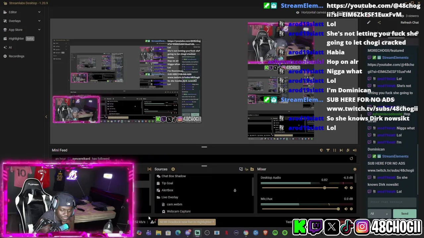
Task: Select the Webcam Capture source
Action: (x=179, y=211)
